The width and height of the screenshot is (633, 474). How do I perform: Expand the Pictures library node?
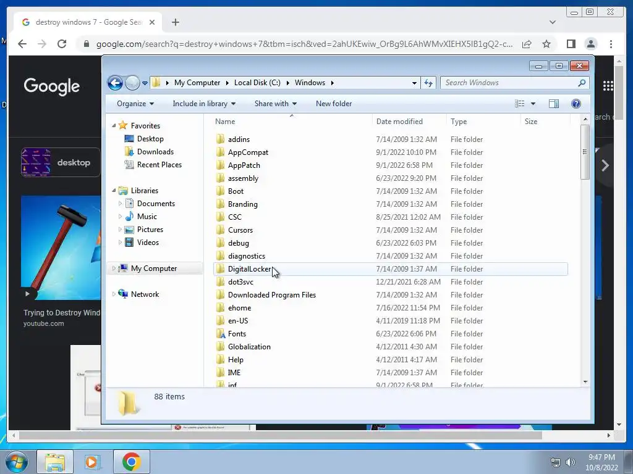click(120, 230)
